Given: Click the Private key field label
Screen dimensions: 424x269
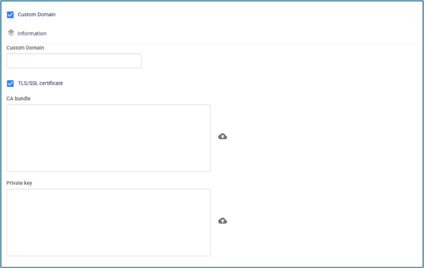Looking at the screenshot, I should tap(19, 183).
